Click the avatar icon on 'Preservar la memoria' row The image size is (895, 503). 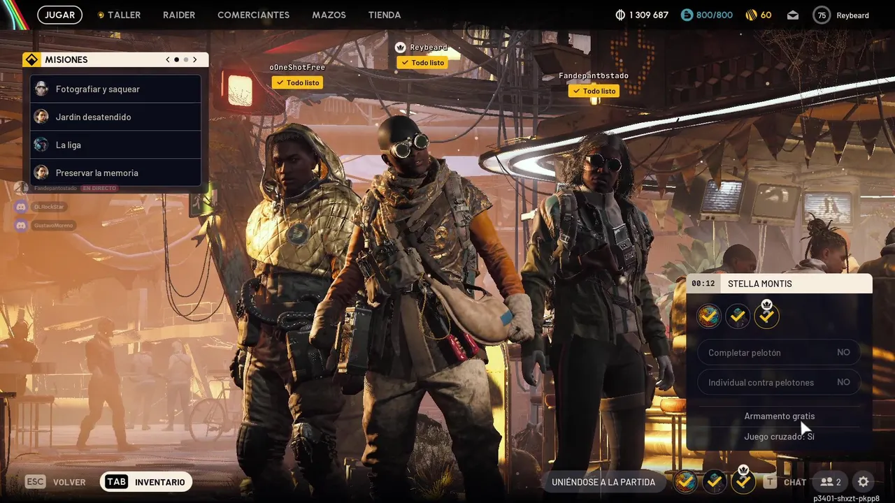[41, 173]
